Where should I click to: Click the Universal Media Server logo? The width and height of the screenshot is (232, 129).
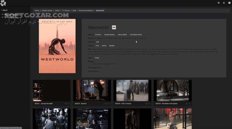(x=3, y=3)
